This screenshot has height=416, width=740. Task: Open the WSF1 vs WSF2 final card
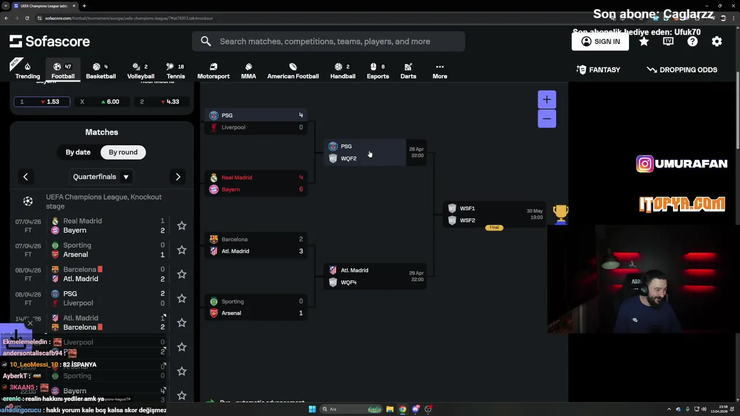click(495, 214)
